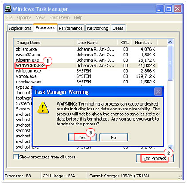The height and width of the screenshot is (184, 187).
Task: Enable Show processes from all users
Action: 16,157
